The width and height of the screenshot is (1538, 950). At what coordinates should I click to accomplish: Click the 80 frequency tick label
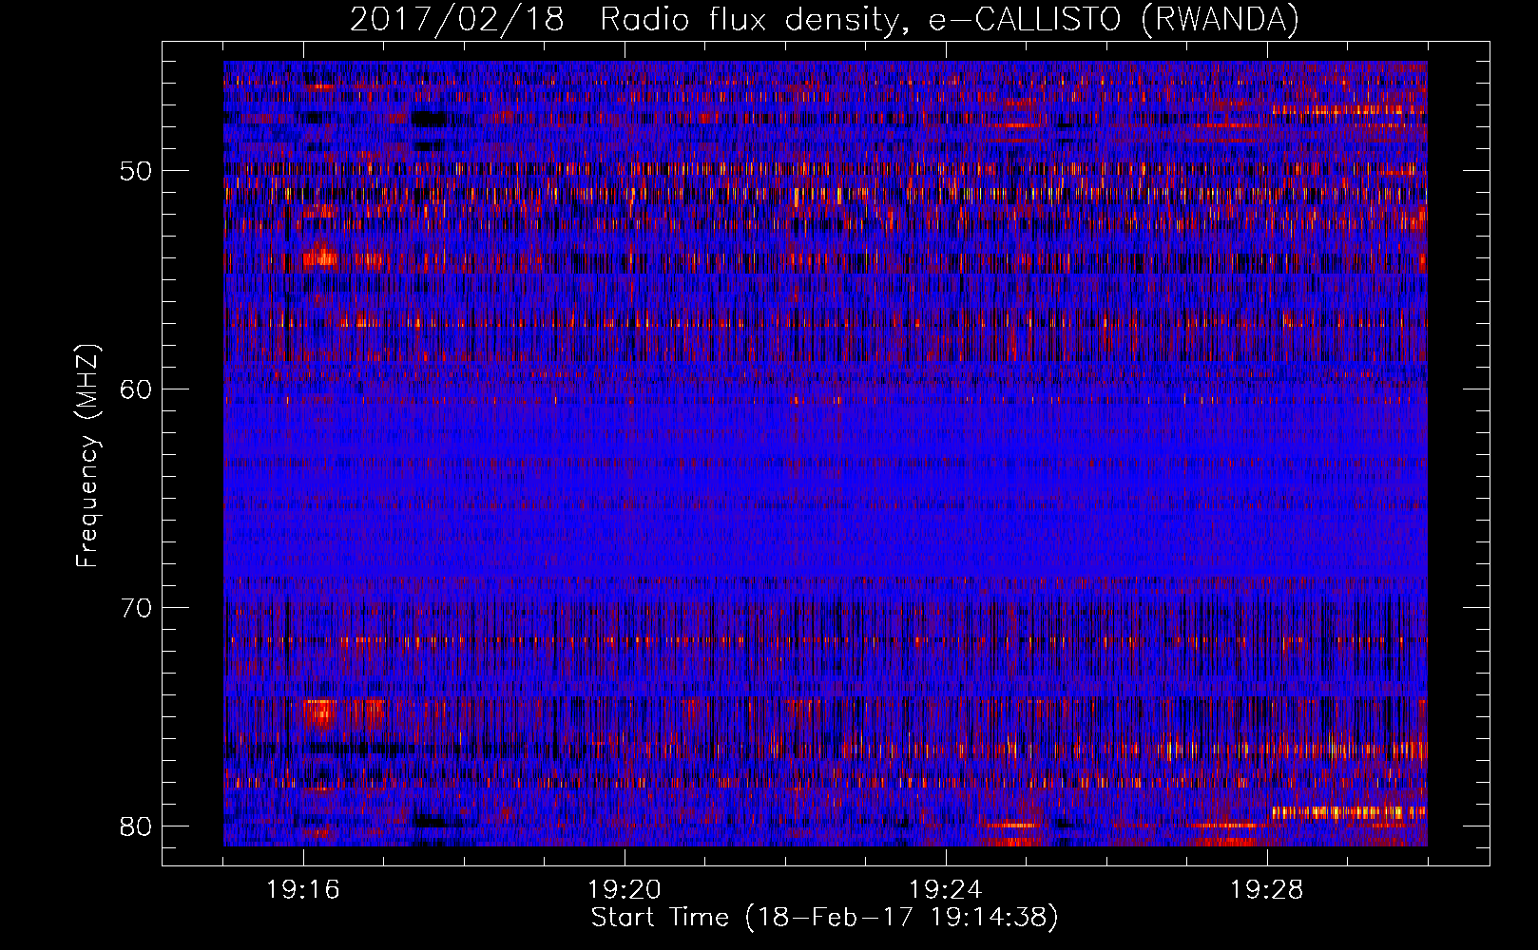(x=136, y=826)
